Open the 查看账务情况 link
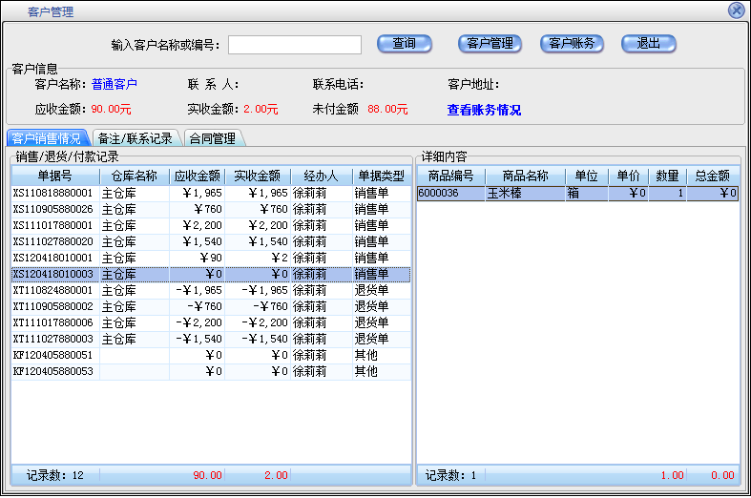The image size is (751, 498). coord(484,110)
